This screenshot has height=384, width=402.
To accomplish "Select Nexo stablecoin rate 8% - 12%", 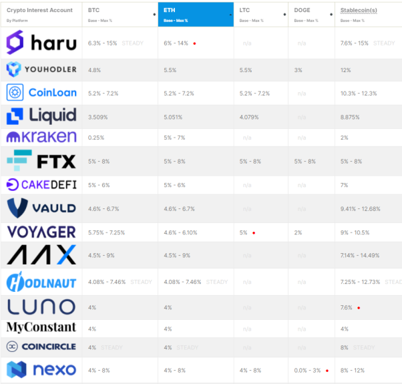I will pos(353,371).
